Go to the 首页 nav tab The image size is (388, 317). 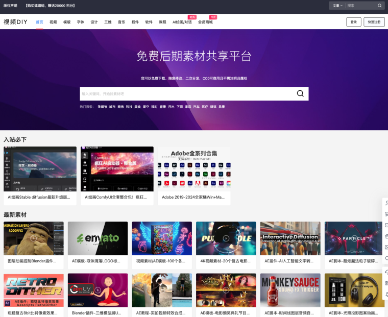pyautogui.click(x=39, y=22)
